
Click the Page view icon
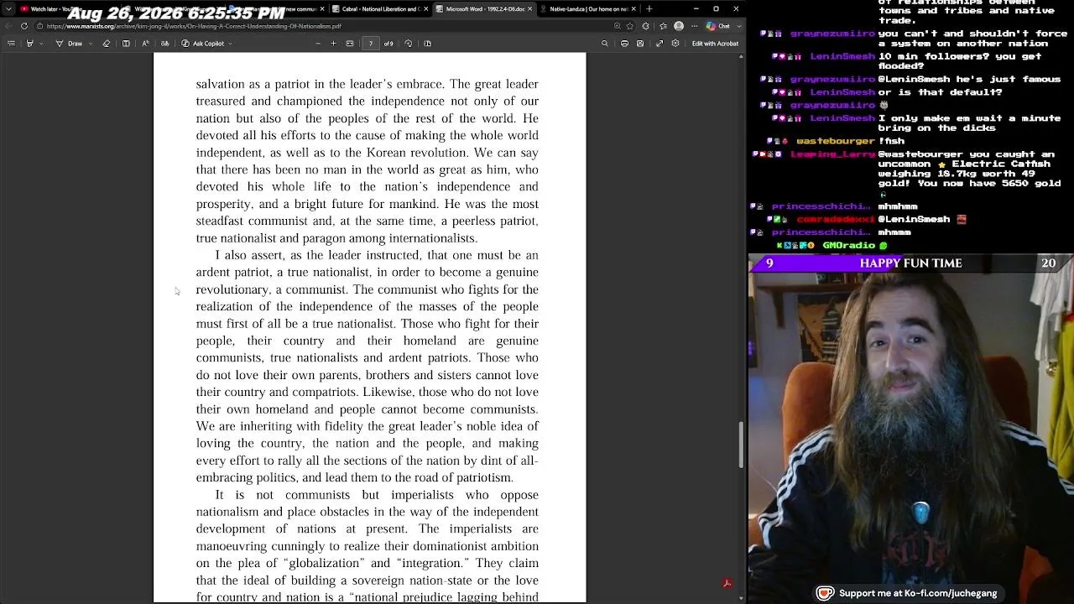(x=427, y=44)
